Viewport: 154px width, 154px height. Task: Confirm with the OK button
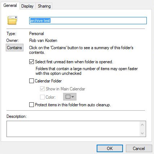click(110, 149)
